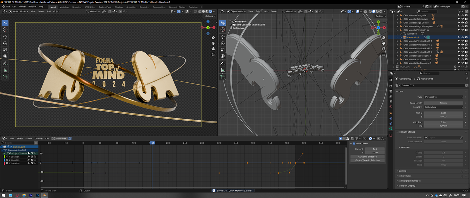The width and height of the screenshot is (470, 198).
Task: Open Object Constraints properties tab
Action: pos(391,123)
